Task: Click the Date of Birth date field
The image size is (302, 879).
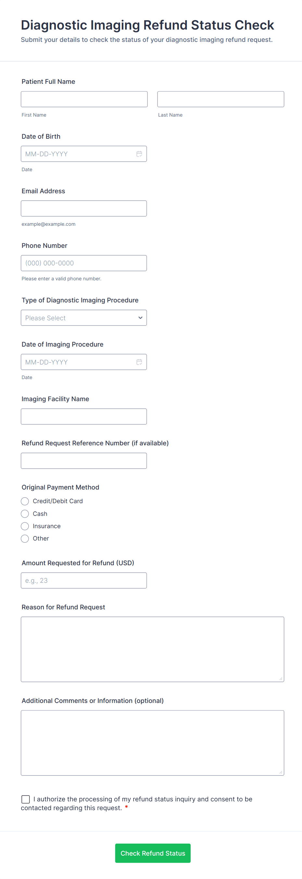Action: (79, 154)
